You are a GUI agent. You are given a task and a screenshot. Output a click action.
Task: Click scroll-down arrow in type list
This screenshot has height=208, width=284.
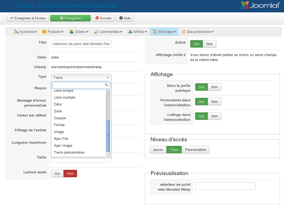pos(108,154)
